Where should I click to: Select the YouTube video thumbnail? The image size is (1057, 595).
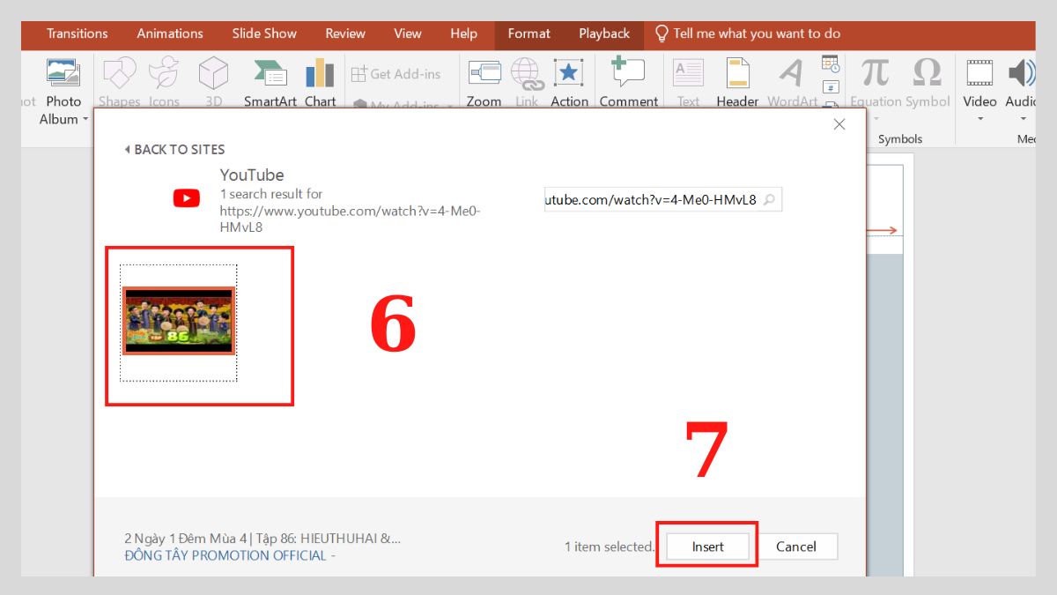tap(179, 322)
